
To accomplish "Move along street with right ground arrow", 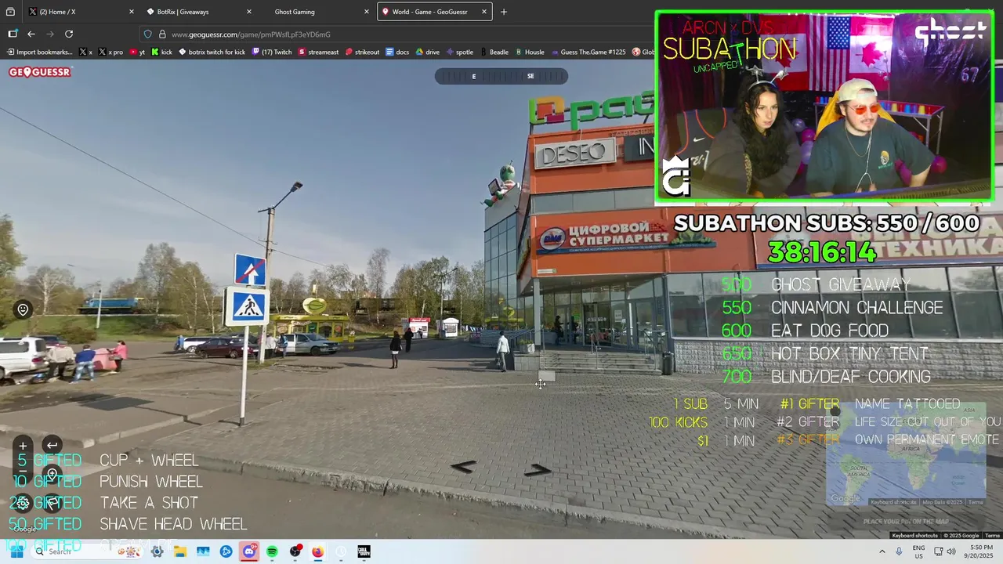I will click(x=537, y=469).
